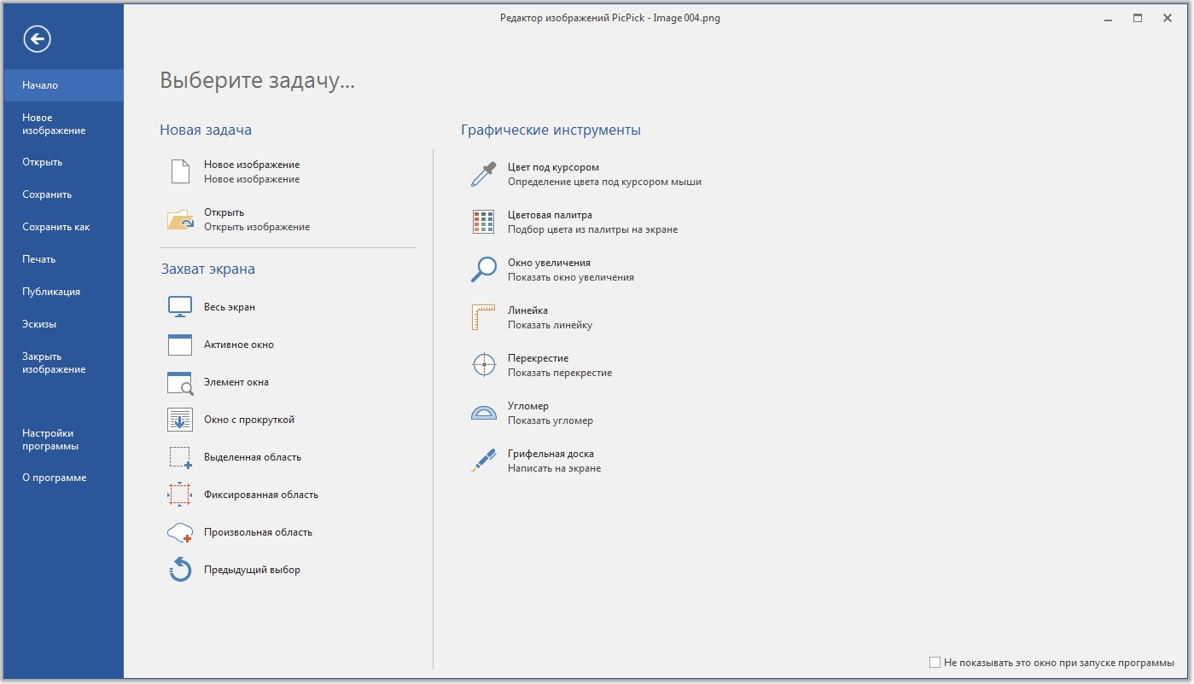This screenshot has height=684, width=1194.
Task: Select the scrolling window capture icon
Action: click(x=180, y=420)
